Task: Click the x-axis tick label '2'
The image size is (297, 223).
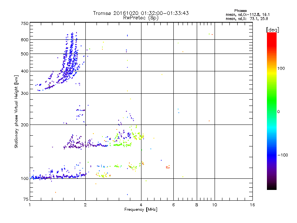Action: pos(85,205)
